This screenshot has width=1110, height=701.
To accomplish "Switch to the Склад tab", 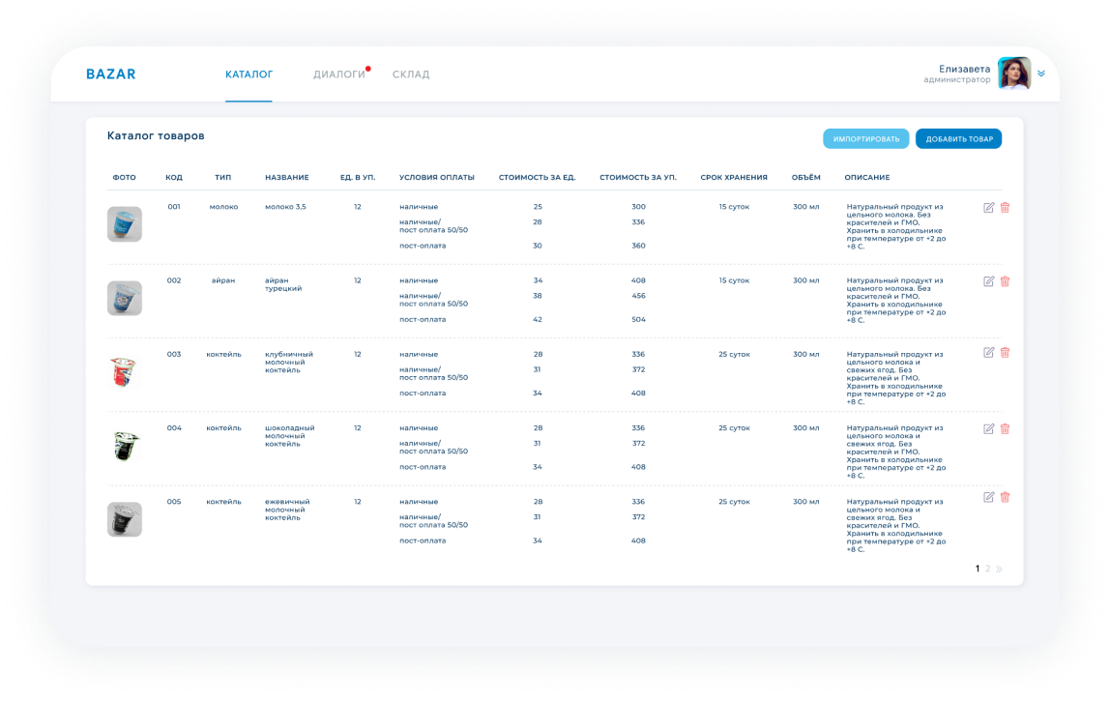I will (x=411, y=74).
